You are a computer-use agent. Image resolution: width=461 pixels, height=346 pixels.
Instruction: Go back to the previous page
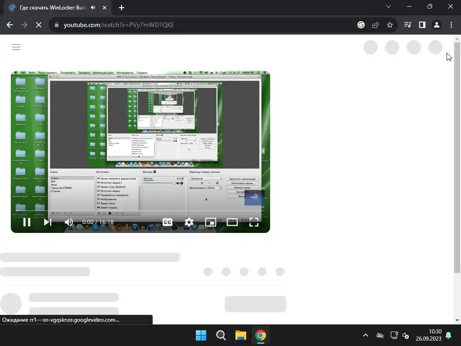[x=10, y=25]
